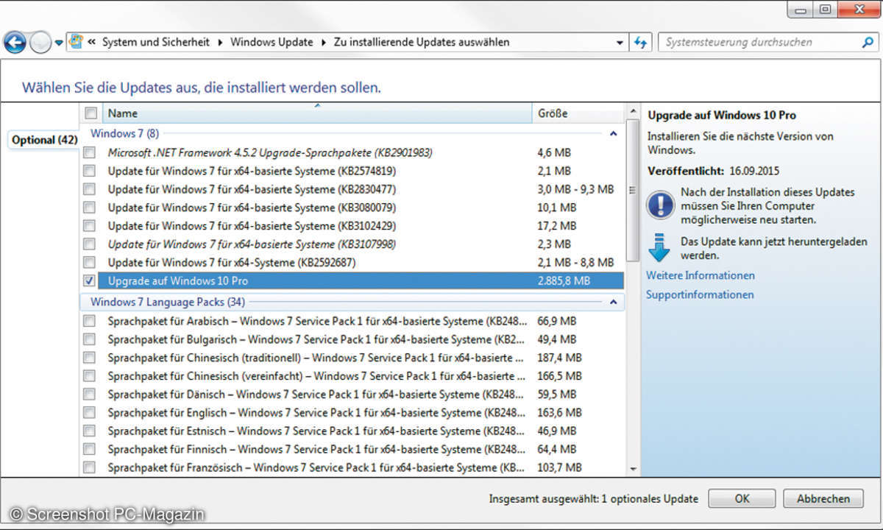This screenshot has width=883, height=530.
Task: Click the list scrollbar up arrow
Action: [632, 112]
